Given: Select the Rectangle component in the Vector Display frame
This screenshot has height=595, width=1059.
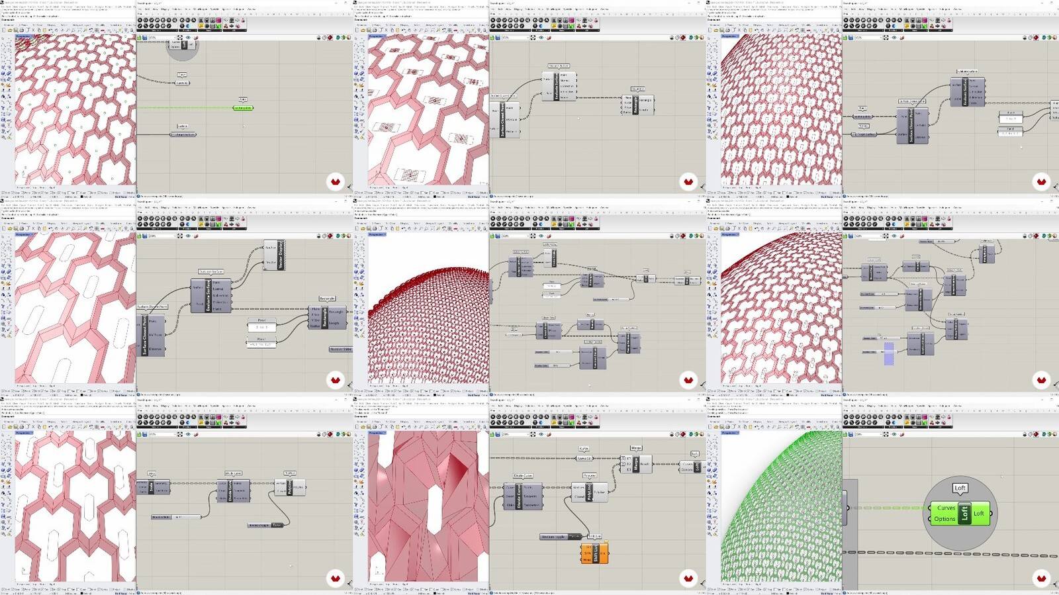Looking at the screenshot, I should [x=327, y=317].
